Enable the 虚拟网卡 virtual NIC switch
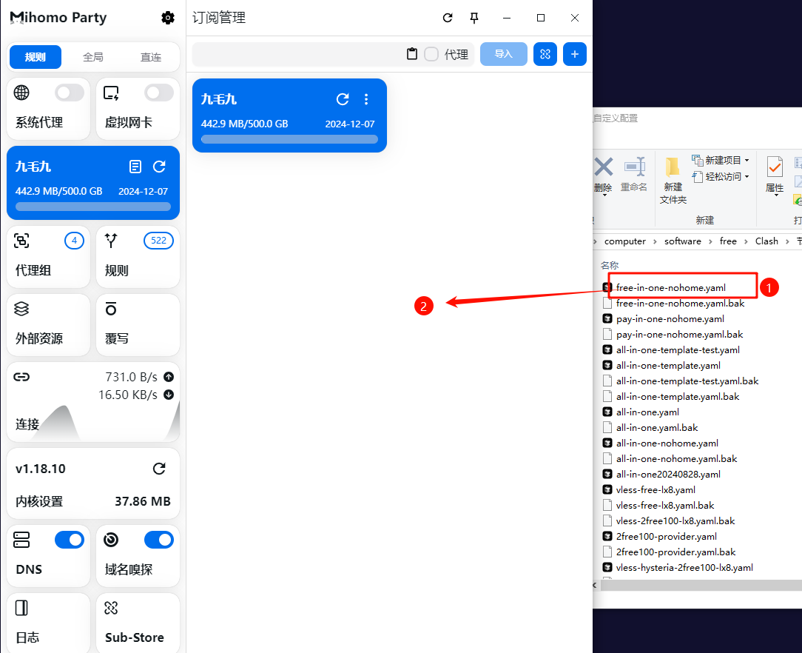802x653 pixels. pos(159,93)
